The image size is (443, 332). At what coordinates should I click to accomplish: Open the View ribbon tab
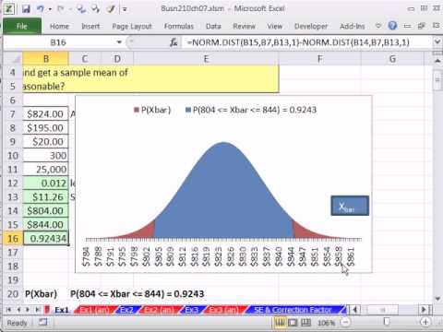coord(275,27)
